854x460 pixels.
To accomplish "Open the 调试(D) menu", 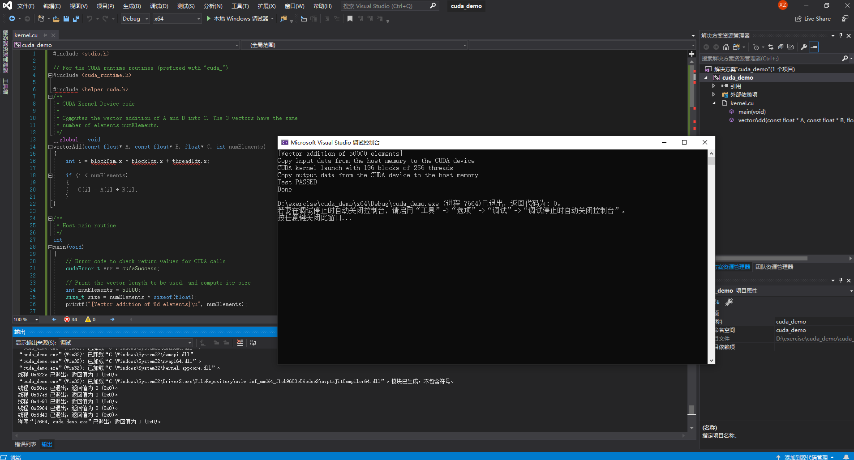I will (159, 6).
